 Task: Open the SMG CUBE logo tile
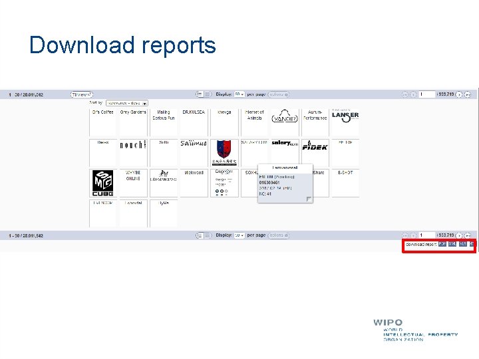coord(103,183)
